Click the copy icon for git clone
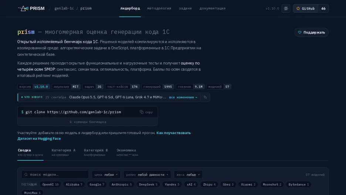 tap(142, 112)
